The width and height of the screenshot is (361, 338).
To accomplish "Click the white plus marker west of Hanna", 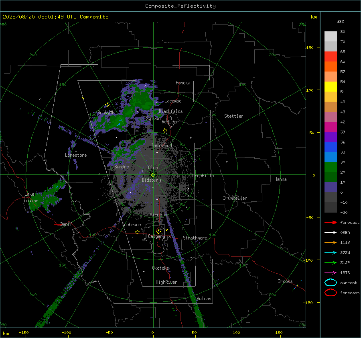I will coord(227,162).
